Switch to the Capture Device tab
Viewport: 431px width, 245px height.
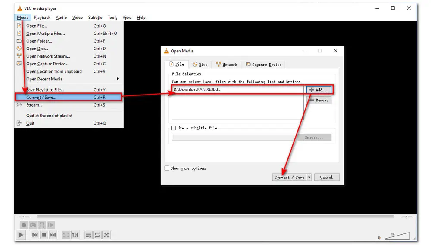pyautogui.click(x=264, y=64)
